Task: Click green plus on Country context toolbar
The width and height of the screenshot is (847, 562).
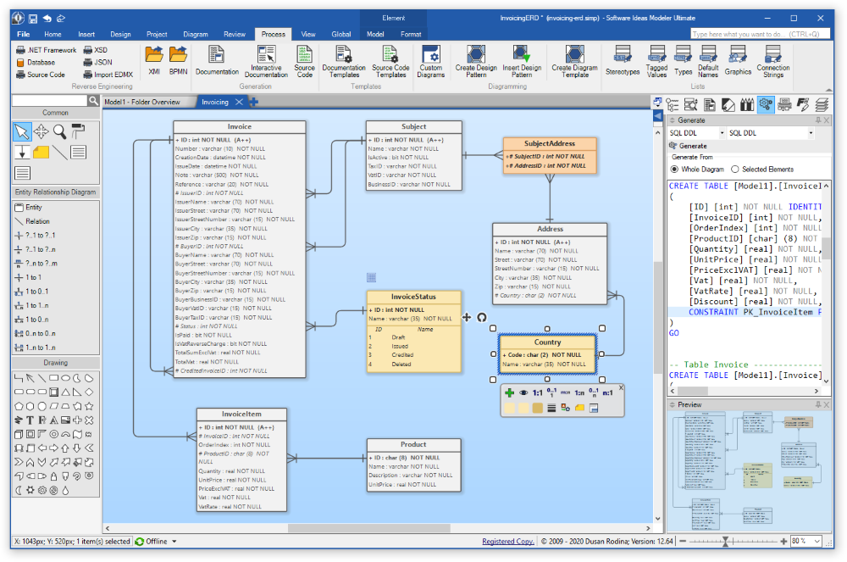Action: click(x=509, y=393)
